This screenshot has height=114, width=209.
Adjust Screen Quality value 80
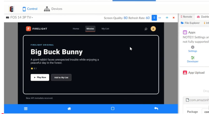(126, 18)
